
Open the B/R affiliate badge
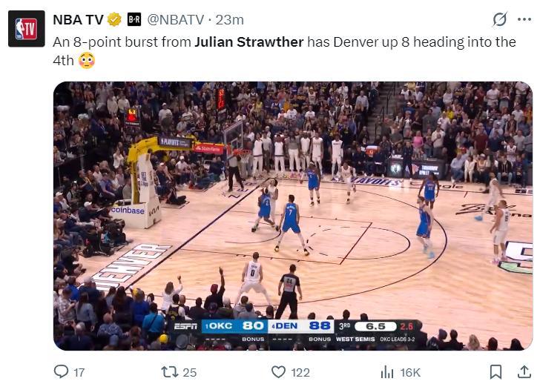134,19
